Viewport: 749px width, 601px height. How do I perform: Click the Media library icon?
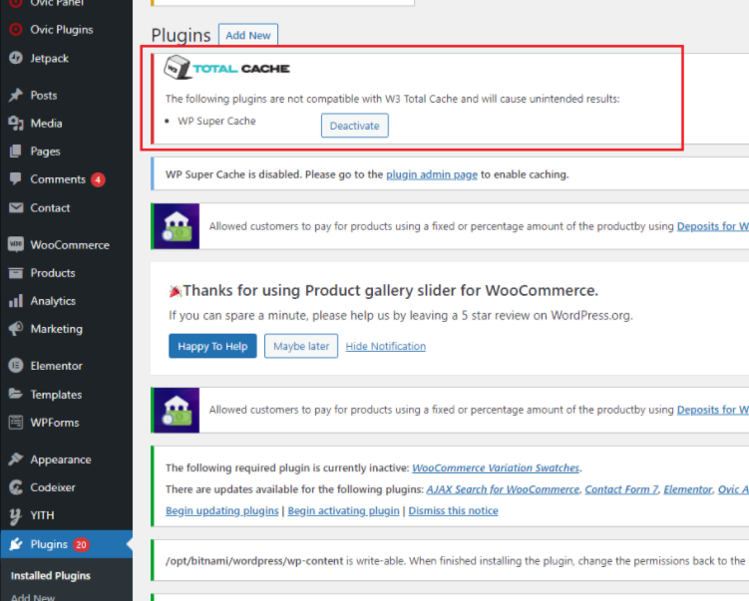[x=16, y=124]
